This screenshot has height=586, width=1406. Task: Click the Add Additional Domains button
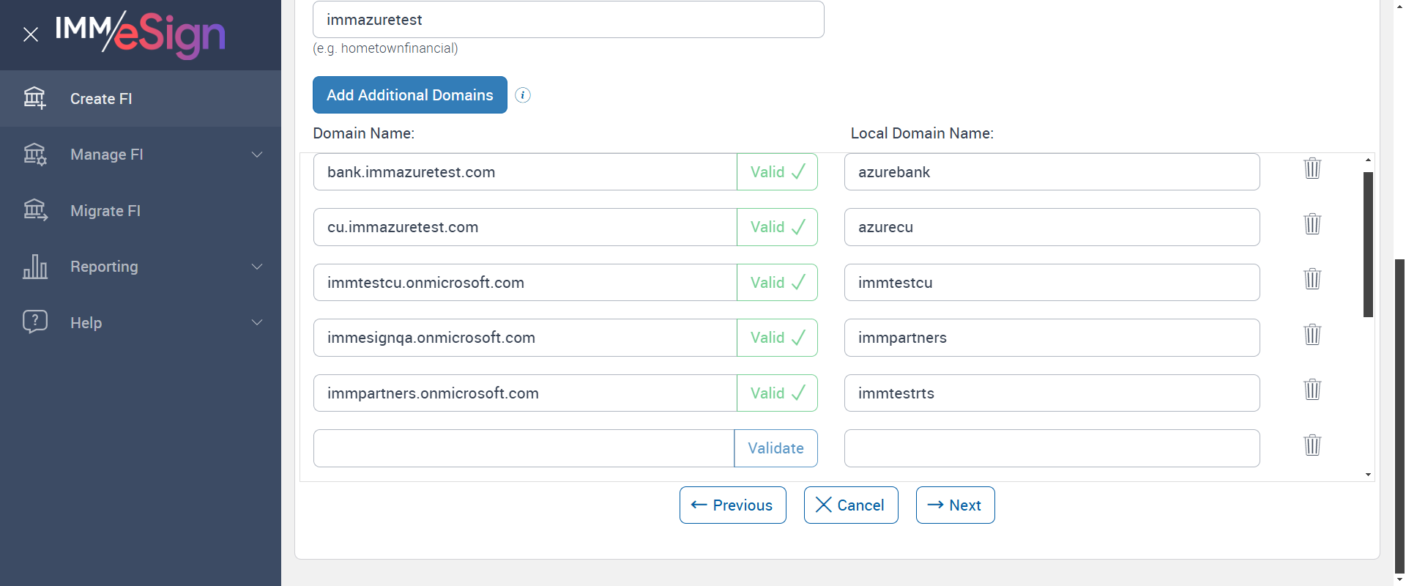coord(409,95)
